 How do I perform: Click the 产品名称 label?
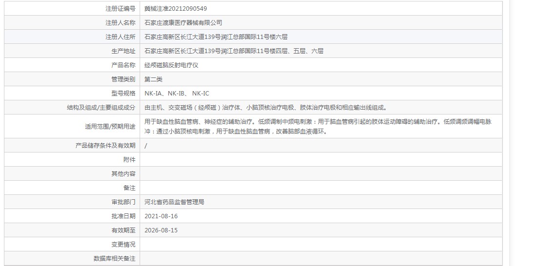pos(124,65)
